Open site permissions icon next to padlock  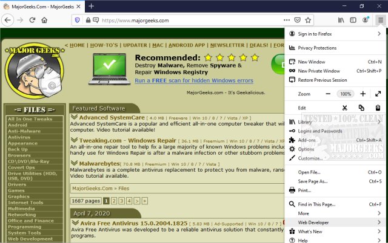coord(96,20)
